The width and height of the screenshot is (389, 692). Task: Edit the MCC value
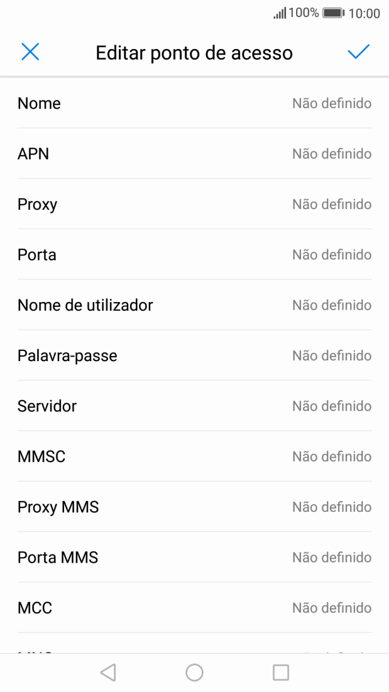point(194,608)
